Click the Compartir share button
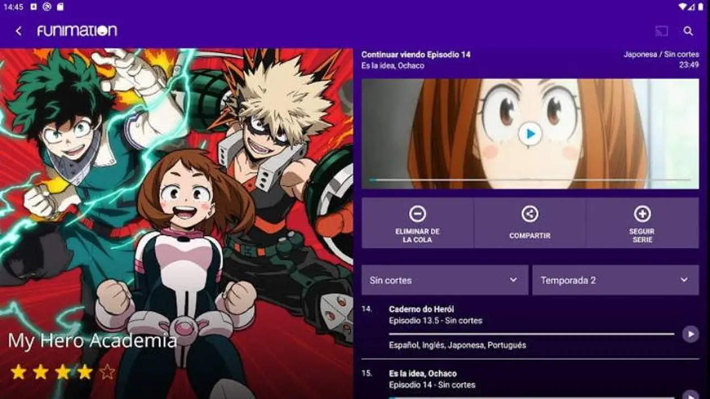 530,223
